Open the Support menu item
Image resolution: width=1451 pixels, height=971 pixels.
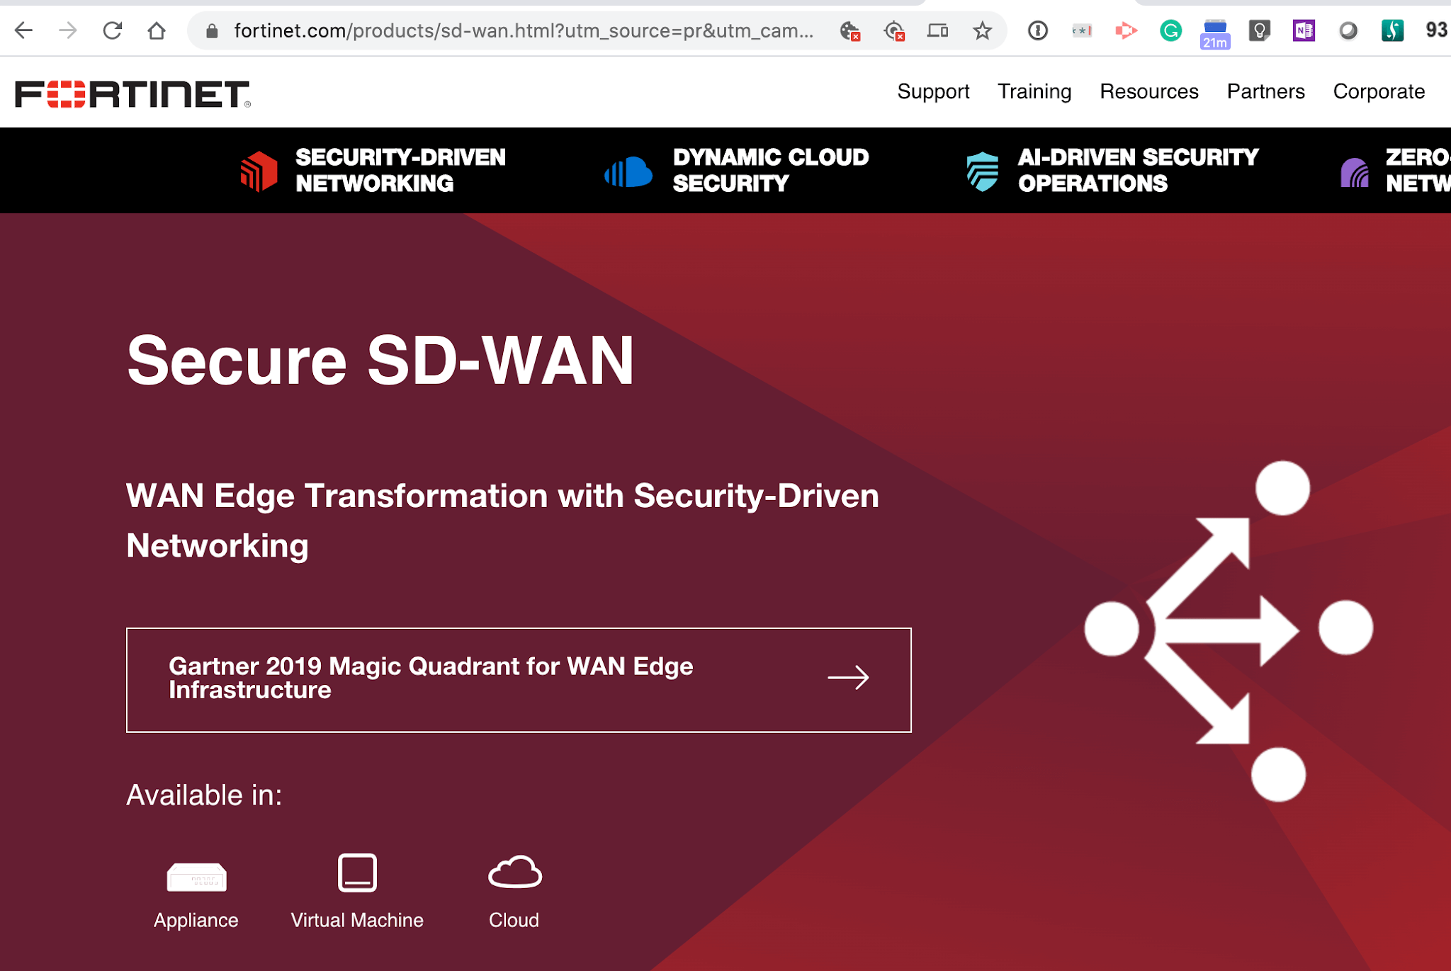coord(933,91)
